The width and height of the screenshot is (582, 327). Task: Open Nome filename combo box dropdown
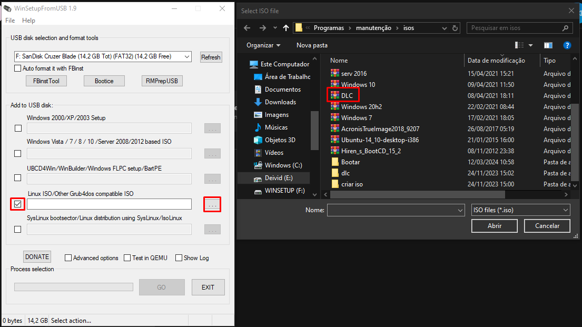click(460, 210)
